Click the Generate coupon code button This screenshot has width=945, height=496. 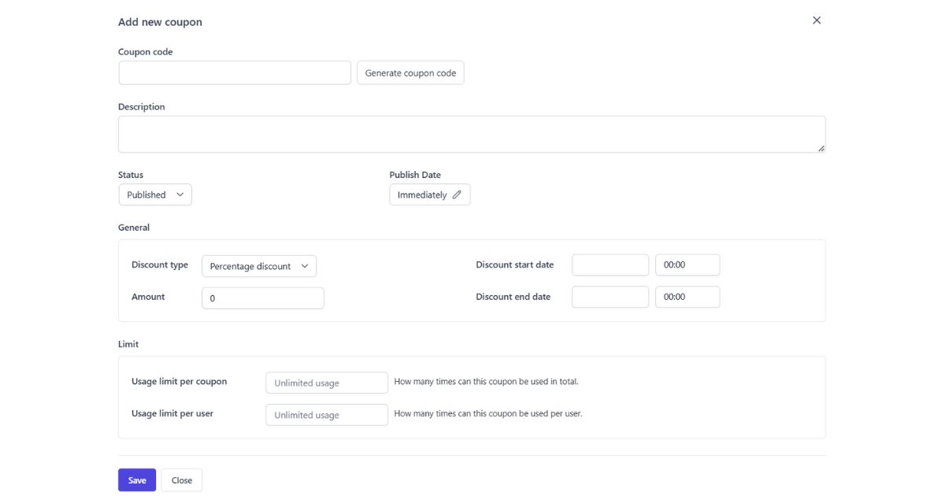(409, 72)
